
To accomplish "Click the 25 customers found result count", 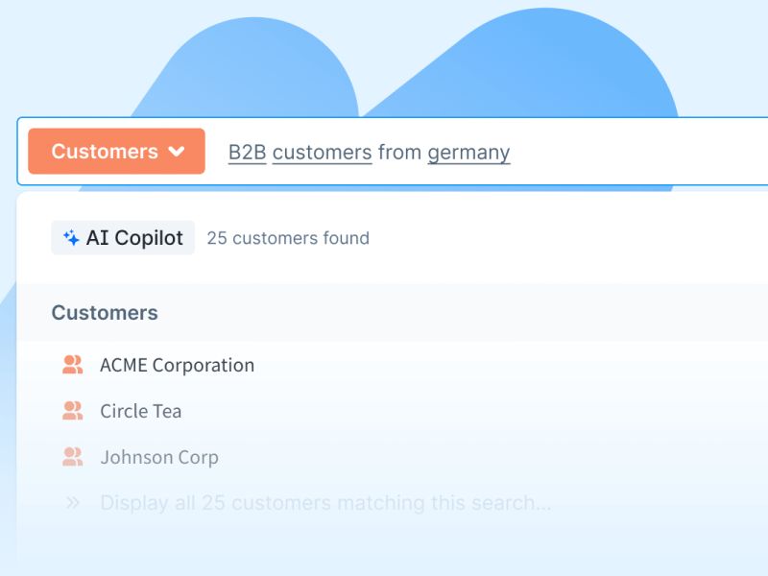I will point(288,237).
